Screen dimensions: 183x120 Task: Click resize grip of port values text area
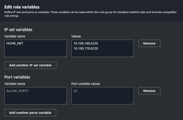(133, 103)
